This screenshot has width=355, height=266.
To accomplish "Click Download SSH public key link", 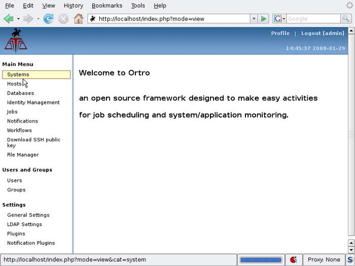I will click(33, 142).
